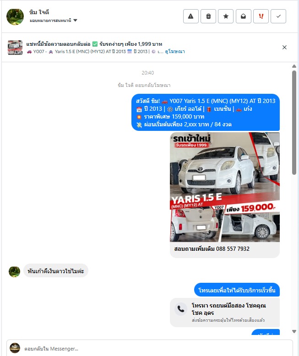
Task: Flag conversation with red exclamation icon
Action: pyautogui.click(x=261, y=16)
